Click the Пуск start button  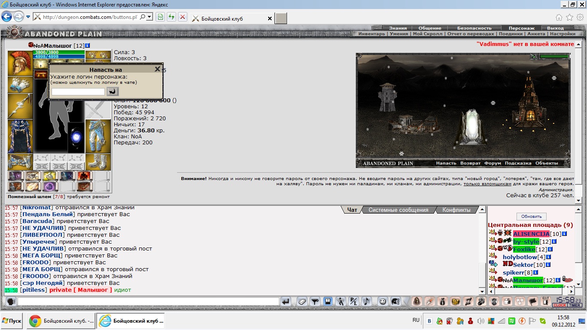pyautogui.click(x=12, y=321)
